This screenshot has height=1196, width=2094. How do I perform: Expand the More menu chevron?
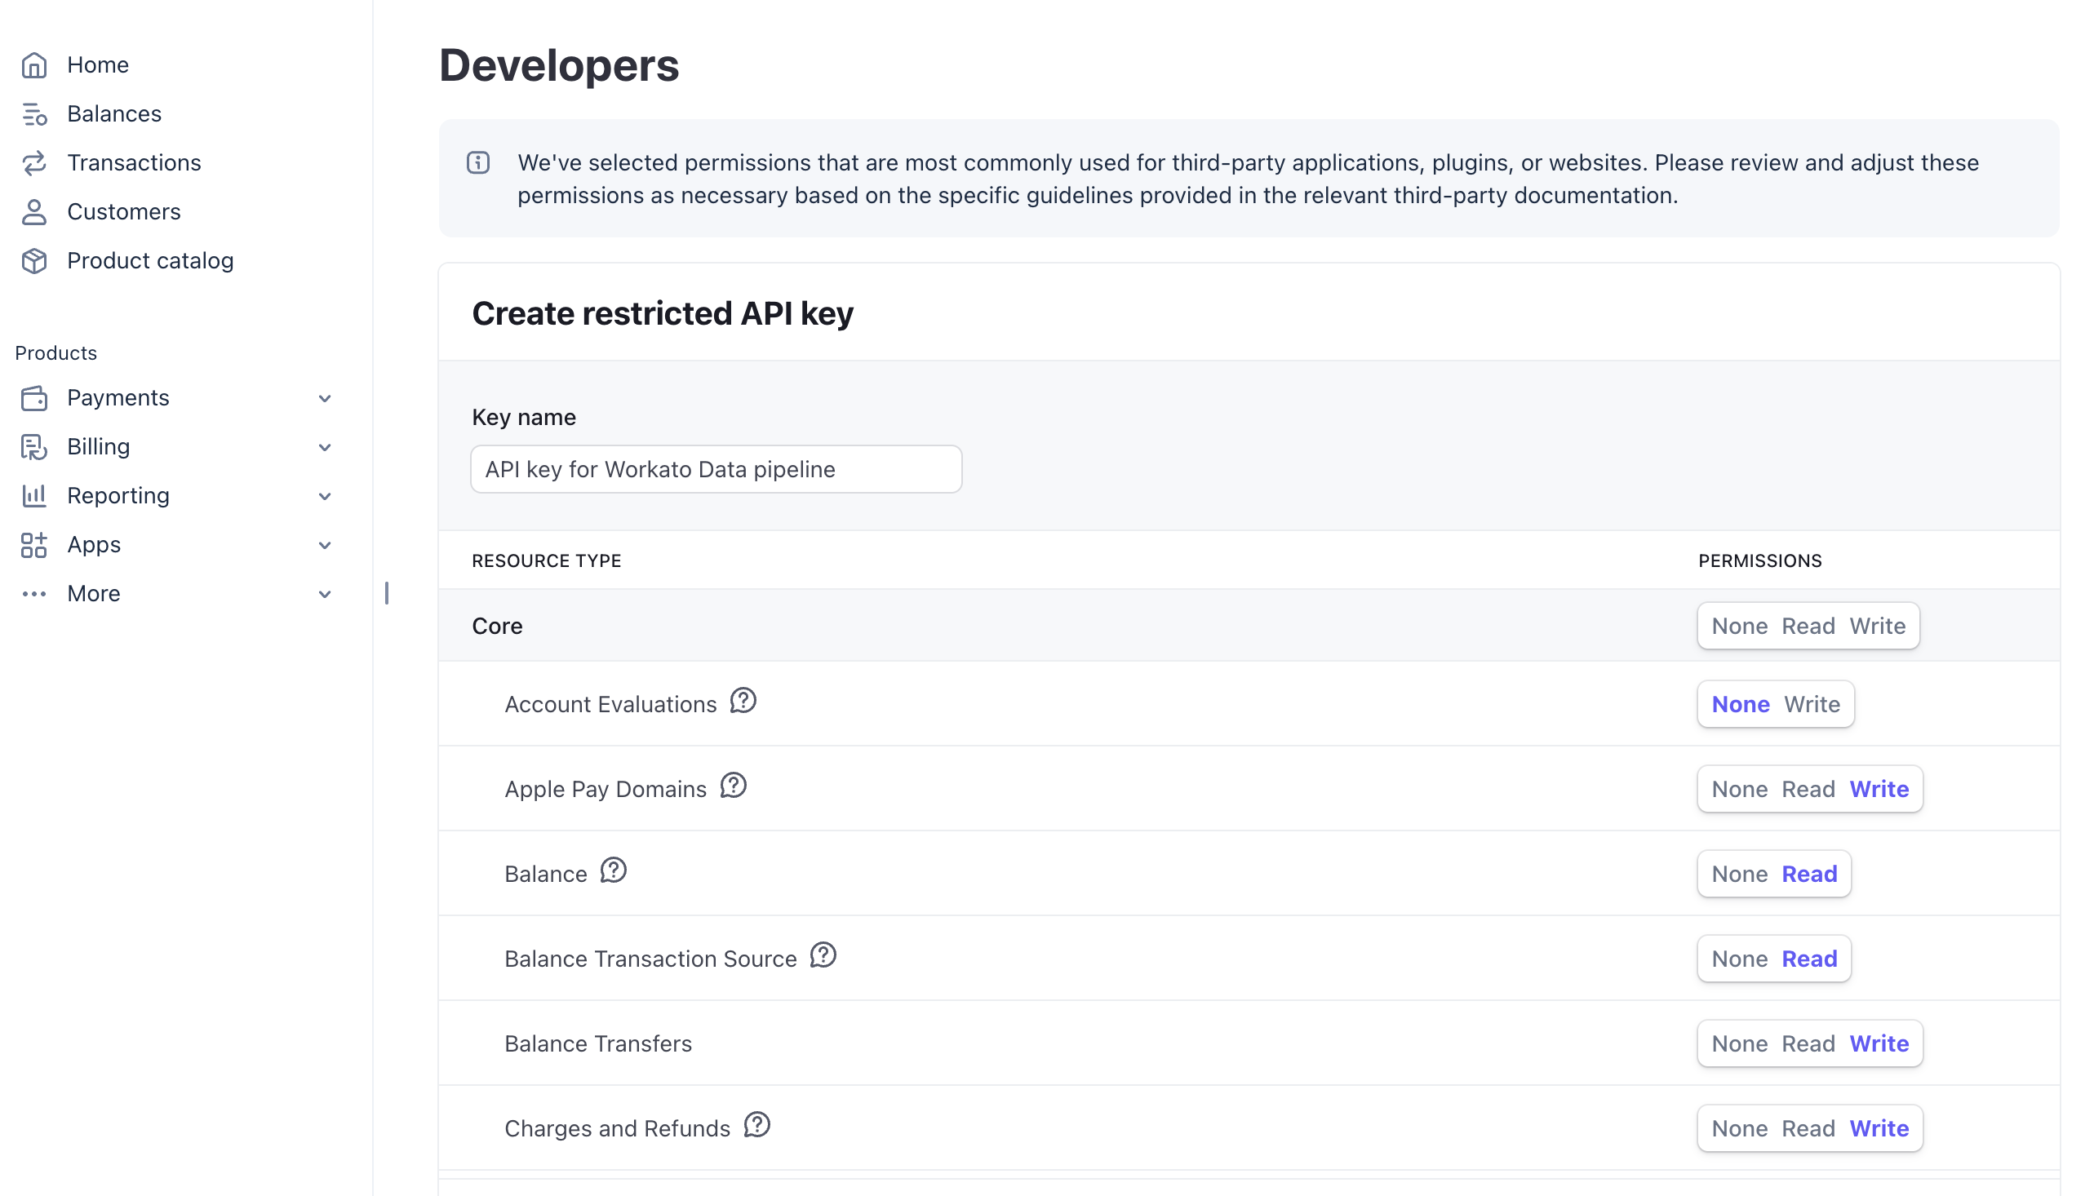coord(325,594)
